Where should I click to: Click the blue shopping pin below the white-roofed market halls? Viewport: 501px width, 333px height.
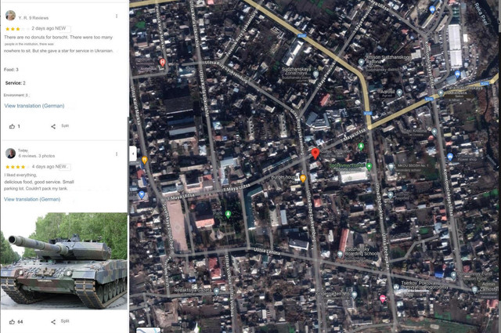457,74
